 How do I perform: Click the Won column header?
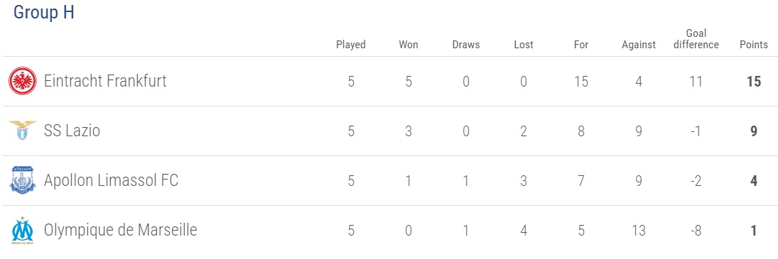click(409, 45)
